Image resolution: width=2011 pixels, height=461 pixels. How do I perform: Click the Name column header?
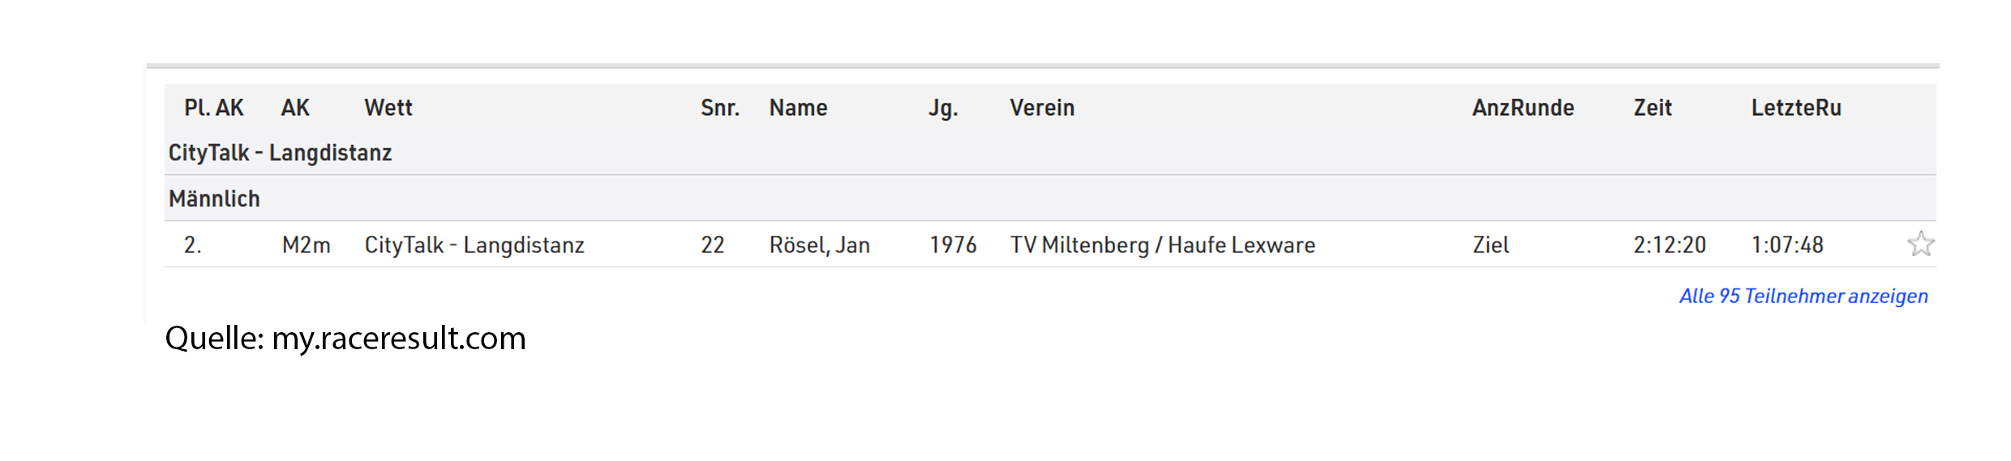(798, 108)
